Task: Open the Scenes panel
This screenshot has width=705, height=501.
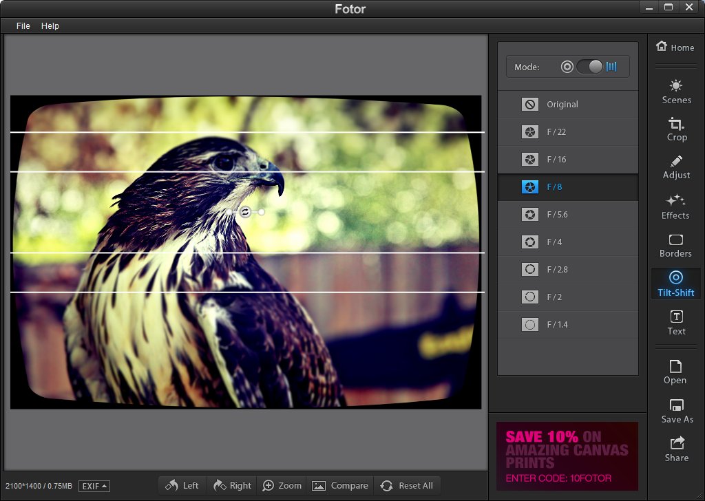Action: coord(676,92)
